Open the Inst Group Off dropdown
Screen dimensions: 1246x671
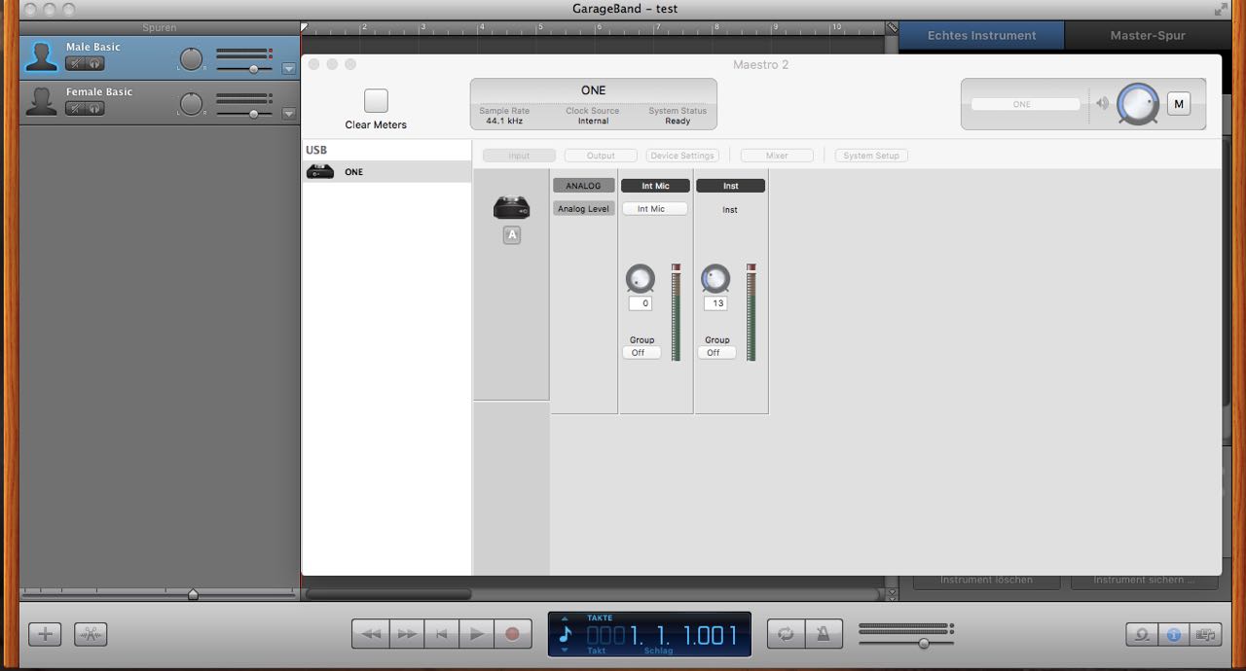click(717, 353)
